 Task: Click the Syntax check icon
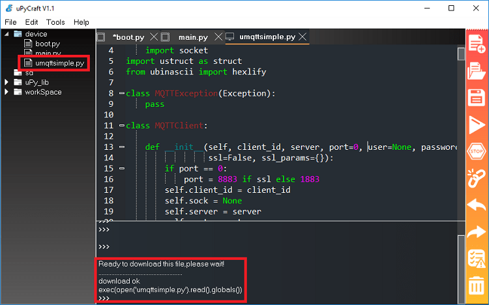[x=477, y=258]
